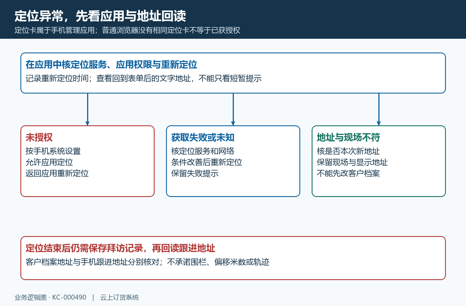The height and width of the screenshot is (306, 466).
Task: Click the text 保留失败提示
Action: click(195, 173)
